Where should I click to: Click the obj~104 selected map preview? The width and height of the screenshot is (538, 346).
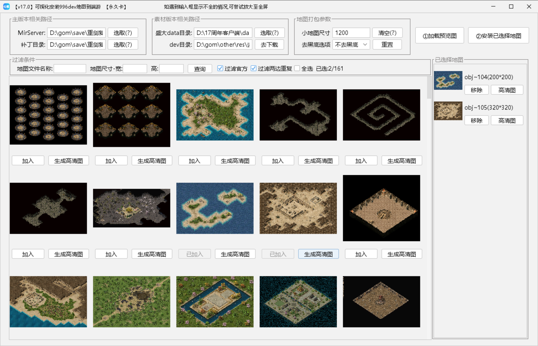[448, 80]
